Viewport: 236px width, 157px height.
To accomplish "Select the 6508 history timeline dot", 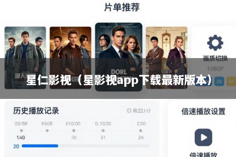I will click(47, 131).
